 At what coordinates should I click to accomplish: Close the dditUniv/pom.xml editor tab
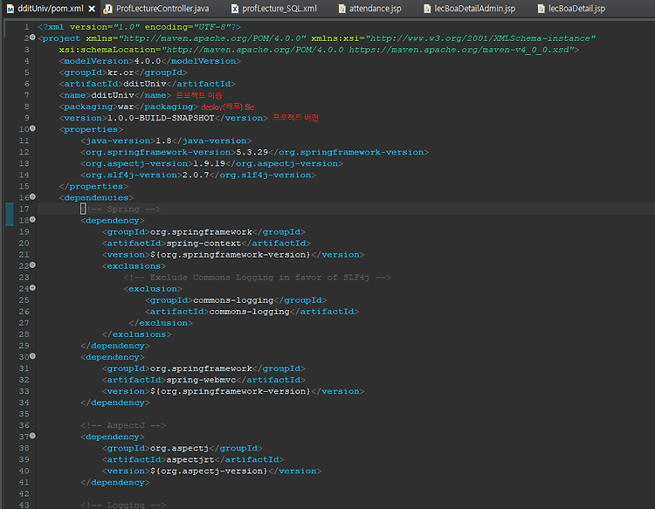tap(92, 9)
